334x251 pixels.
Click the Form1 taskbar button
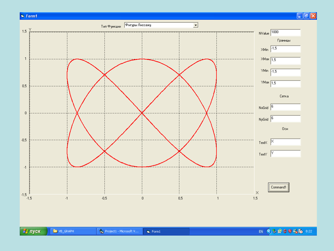[x=166, y=232]
